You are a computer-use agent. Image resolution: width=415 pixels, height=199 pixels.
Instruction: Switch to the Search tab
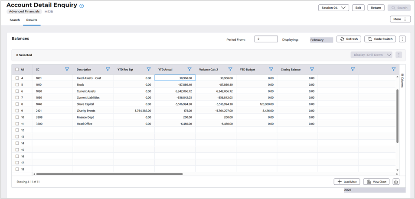coord(15,20)
